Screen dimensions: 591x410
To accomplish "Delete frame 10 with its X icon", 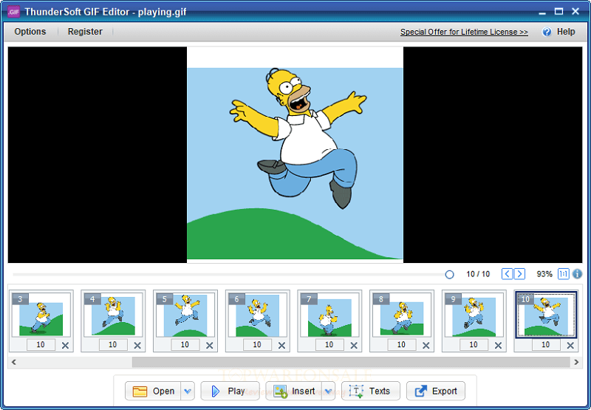I will click(x=570, y=345).
